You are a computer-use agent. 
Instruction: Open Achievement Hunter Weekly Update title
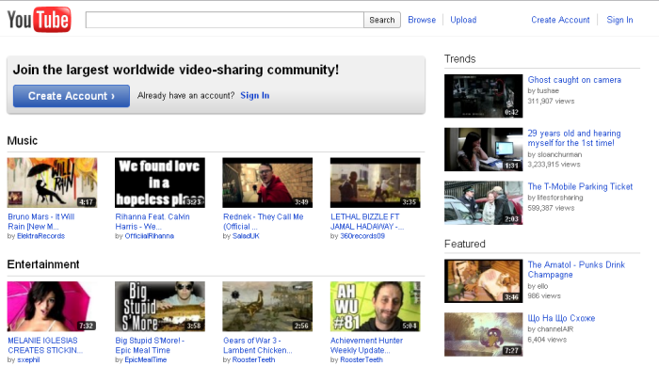366,345
